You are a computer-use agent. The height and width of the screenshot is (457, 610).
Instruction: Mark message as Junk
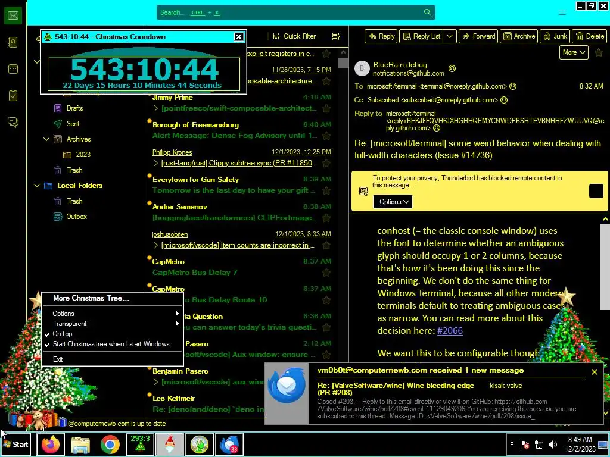pos(555,36)
